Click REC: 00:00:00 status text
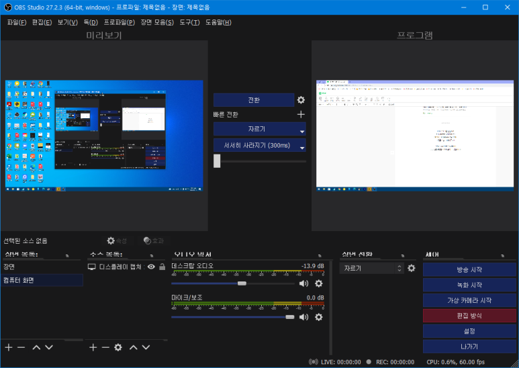Screen dimensions: 519x368 395,362
